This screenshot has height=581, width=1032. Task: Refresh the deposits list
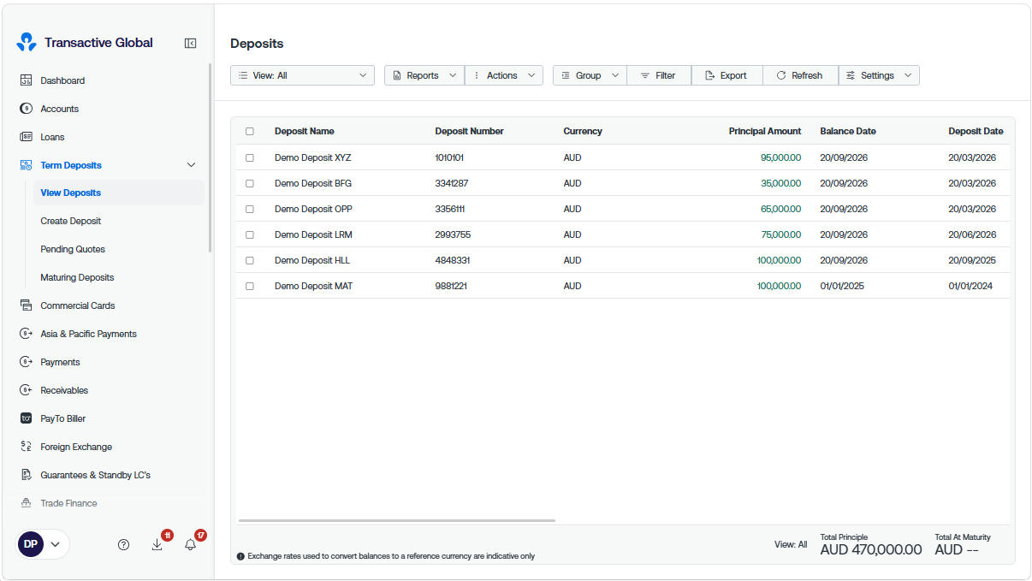point(800,75)
